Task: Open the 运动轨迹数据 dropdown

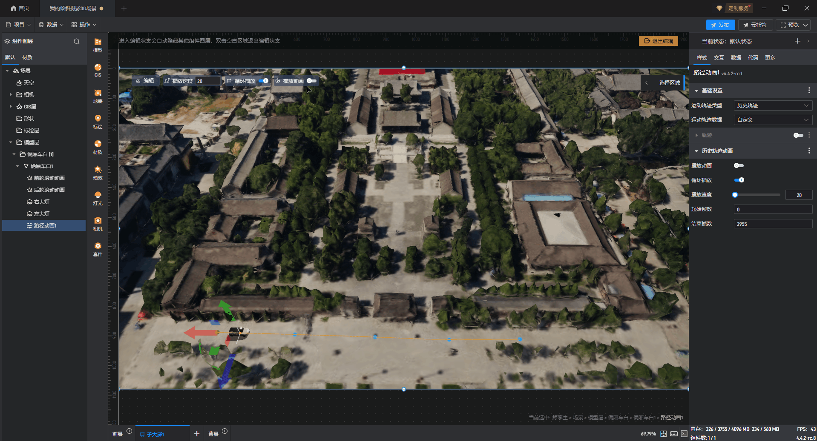Action: tap(773, 120)
